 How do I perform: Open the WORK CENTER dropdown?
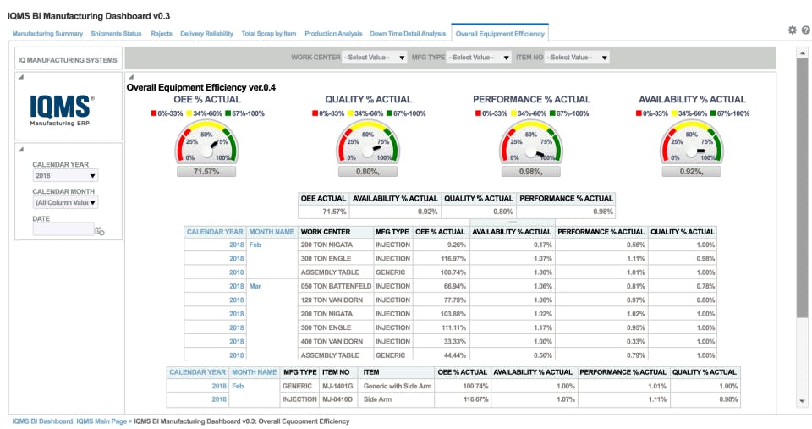pyautogui.click(x=375, y=58)
